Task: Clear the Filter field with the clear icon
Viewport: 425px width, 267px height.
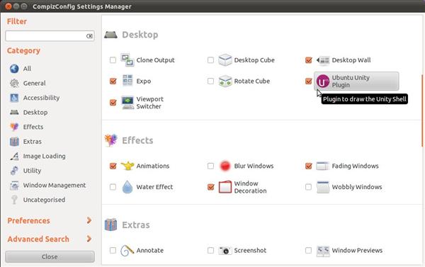Action: tap(89, 36)
